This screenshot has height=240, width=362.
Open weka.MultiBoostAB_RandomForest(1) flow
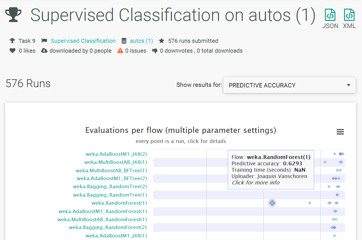(102, 219)
